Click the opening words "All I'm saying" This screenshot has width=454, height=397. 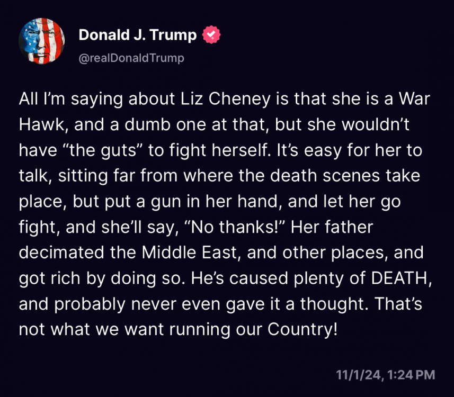(71, 100)
